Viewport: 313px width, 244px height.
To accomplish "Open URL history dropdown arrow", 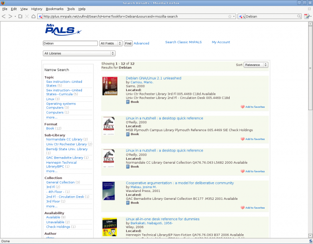I will (x=234, y=17).
